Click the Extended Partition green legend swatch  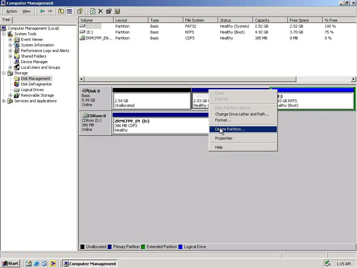click(143, 247)
